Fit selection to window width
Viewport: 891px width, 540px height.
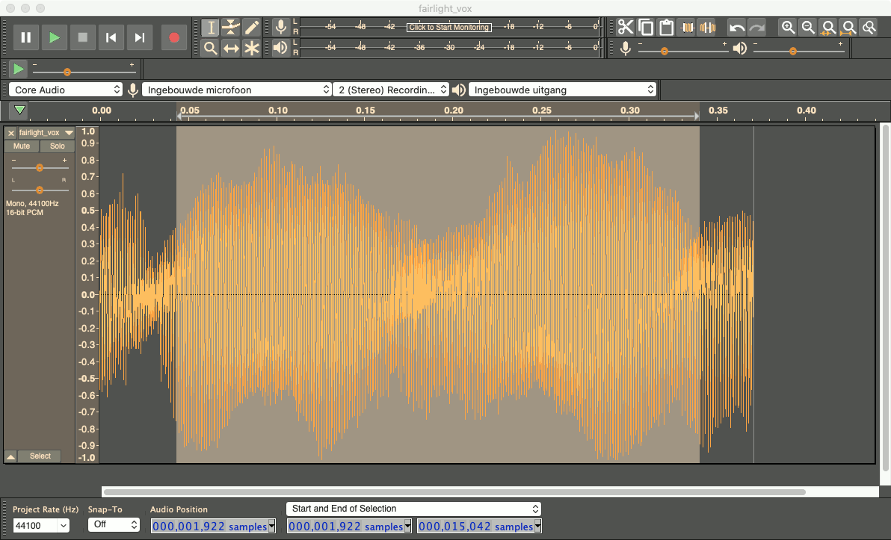point(828,27)
